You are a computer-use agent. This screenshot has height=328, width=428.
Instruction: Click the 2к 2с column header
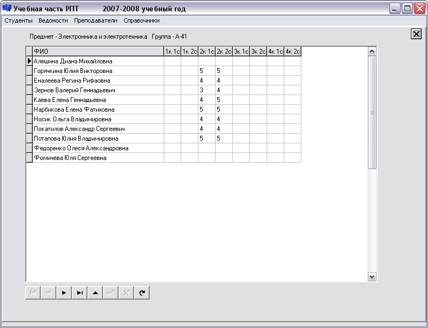pos(224,52)
